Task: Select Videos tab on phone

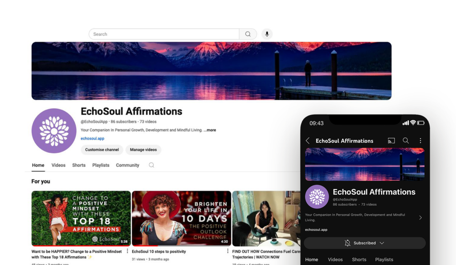Action: tap(335, 260)
